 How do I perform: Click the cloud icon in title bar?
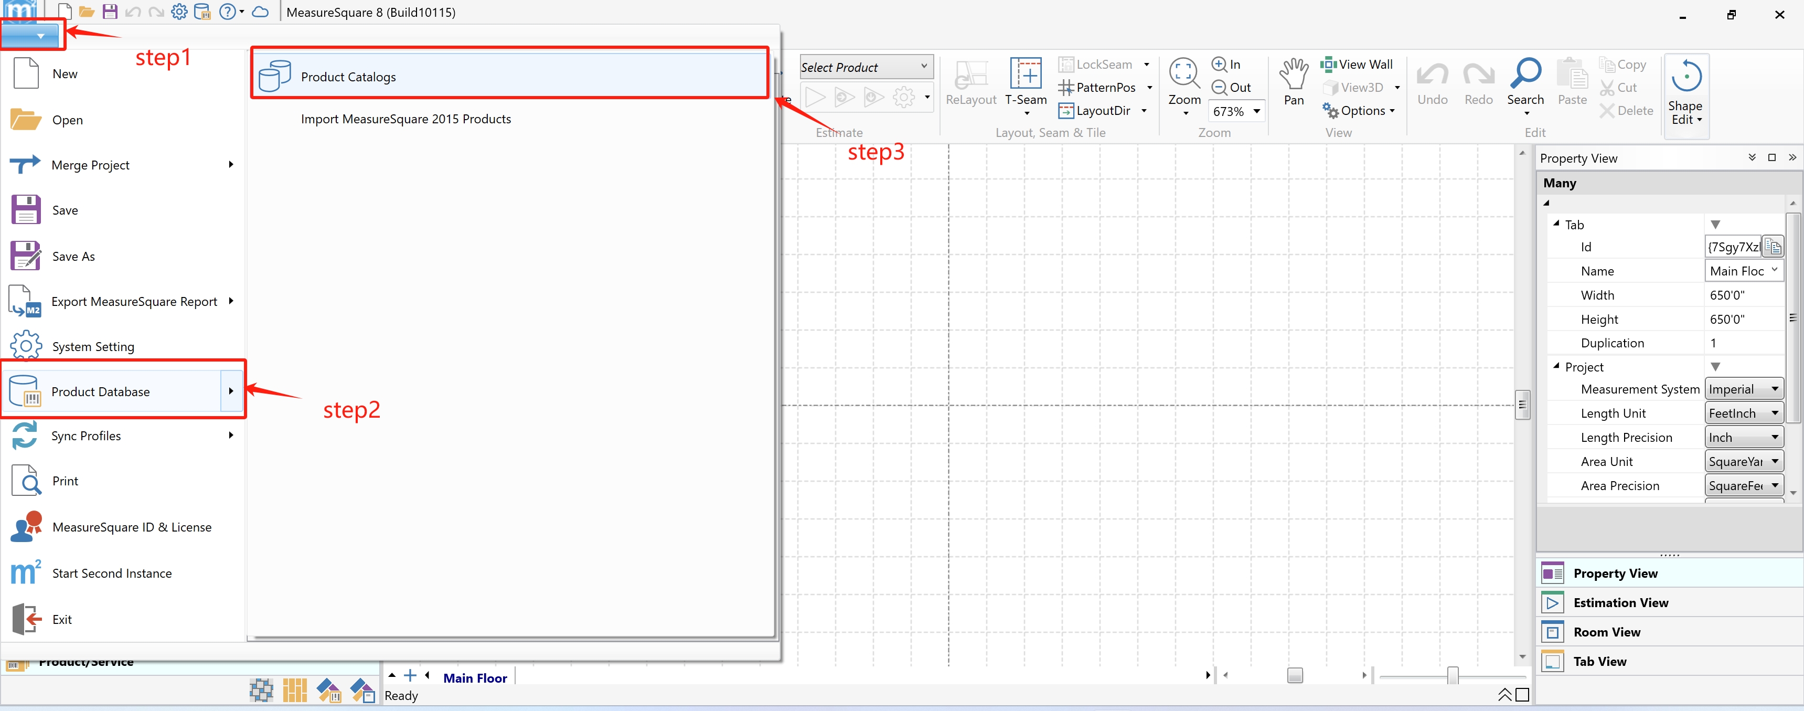click(x=260, y=12)
